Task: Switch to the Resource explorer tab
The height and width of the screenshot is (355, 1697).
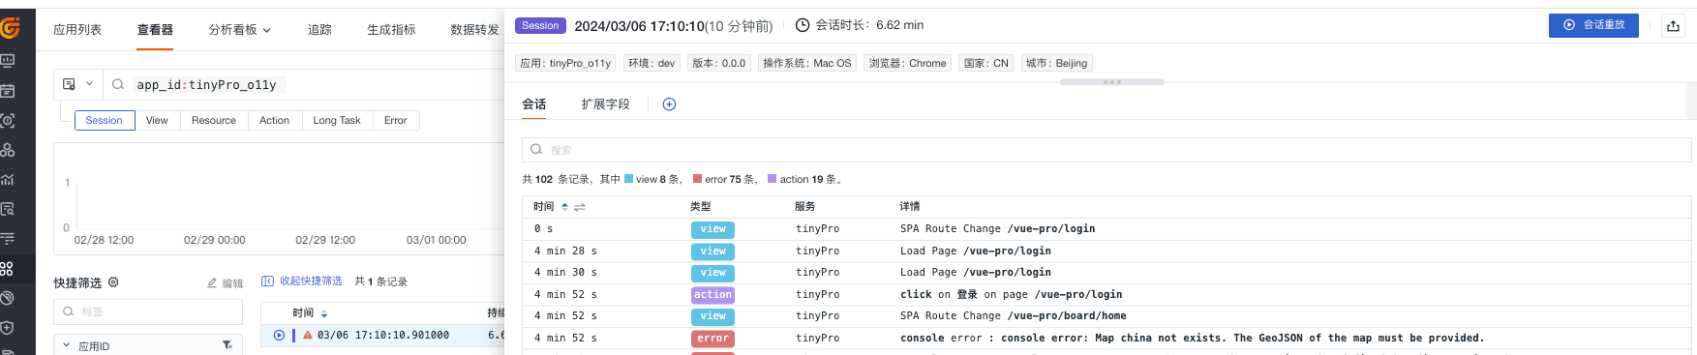Action: click(x=214, y=121)
